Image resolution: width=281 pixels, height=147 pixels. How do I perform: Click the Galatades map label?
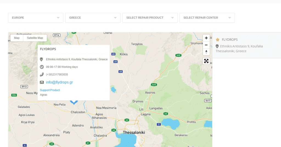click(24, 107)
